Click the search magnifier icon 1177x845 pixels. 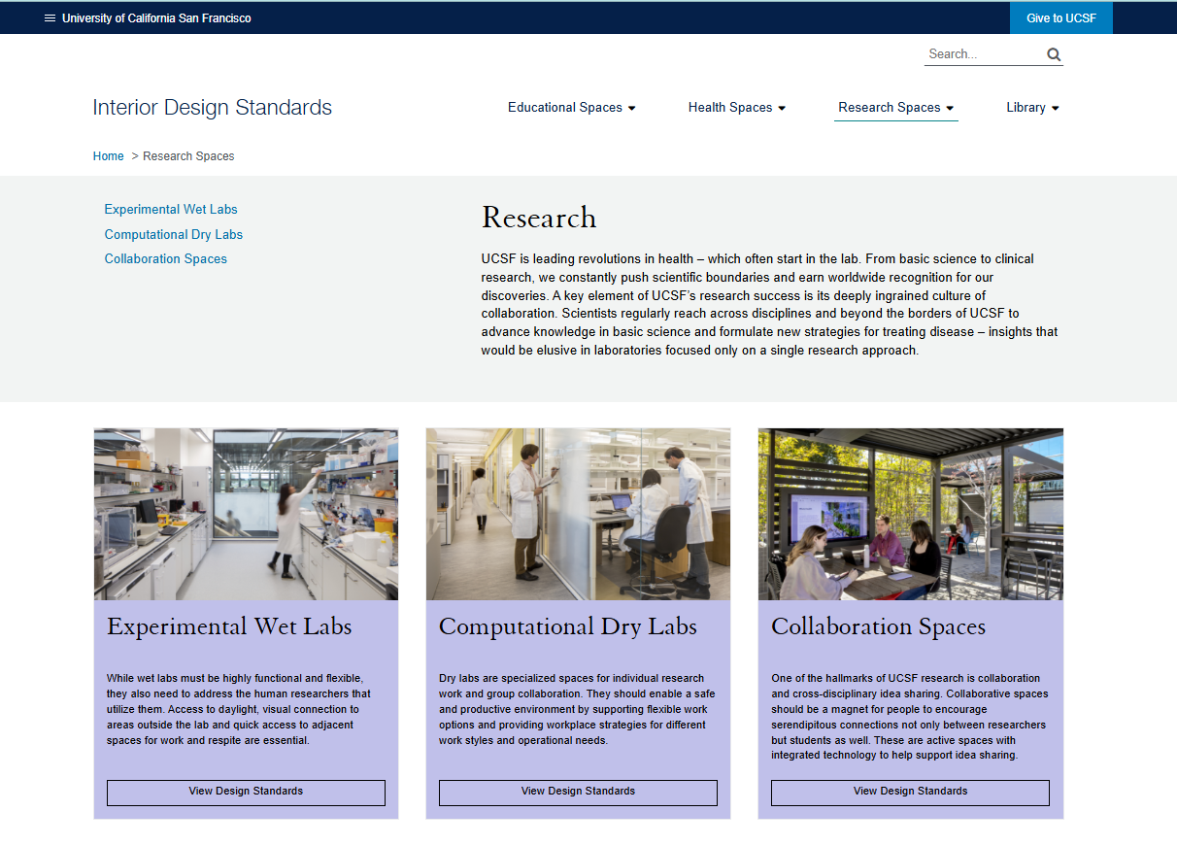point(1054,54)
